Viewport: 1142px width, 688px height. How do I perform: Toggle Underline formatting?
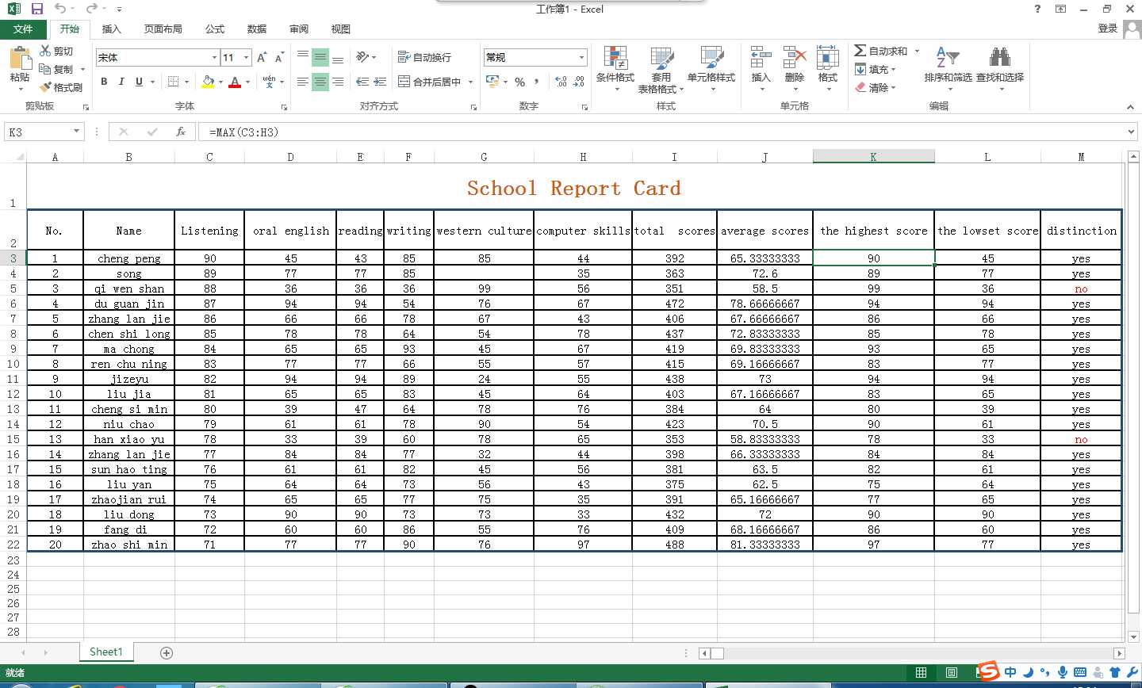point(139,82)
